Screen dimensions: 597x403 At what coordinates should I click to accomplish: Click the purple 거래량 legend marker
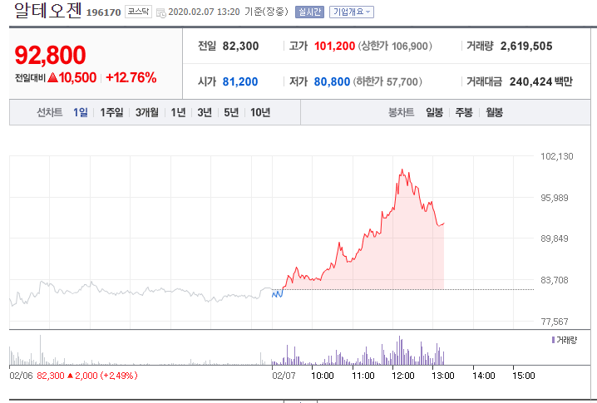pos(553,340)
